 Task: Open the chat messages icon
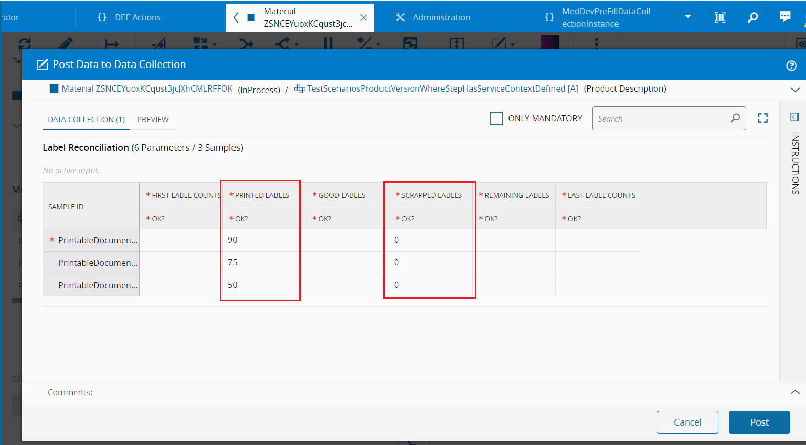[784, 17]
